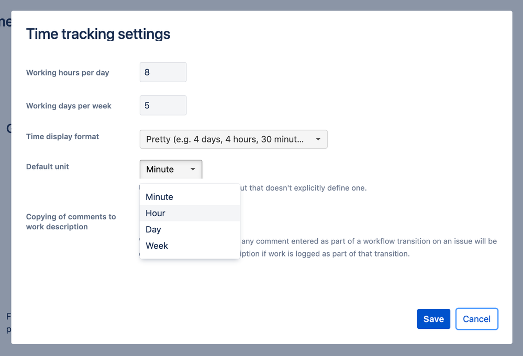
Task: Select Minute from the unit list
Action: [160, 197]
